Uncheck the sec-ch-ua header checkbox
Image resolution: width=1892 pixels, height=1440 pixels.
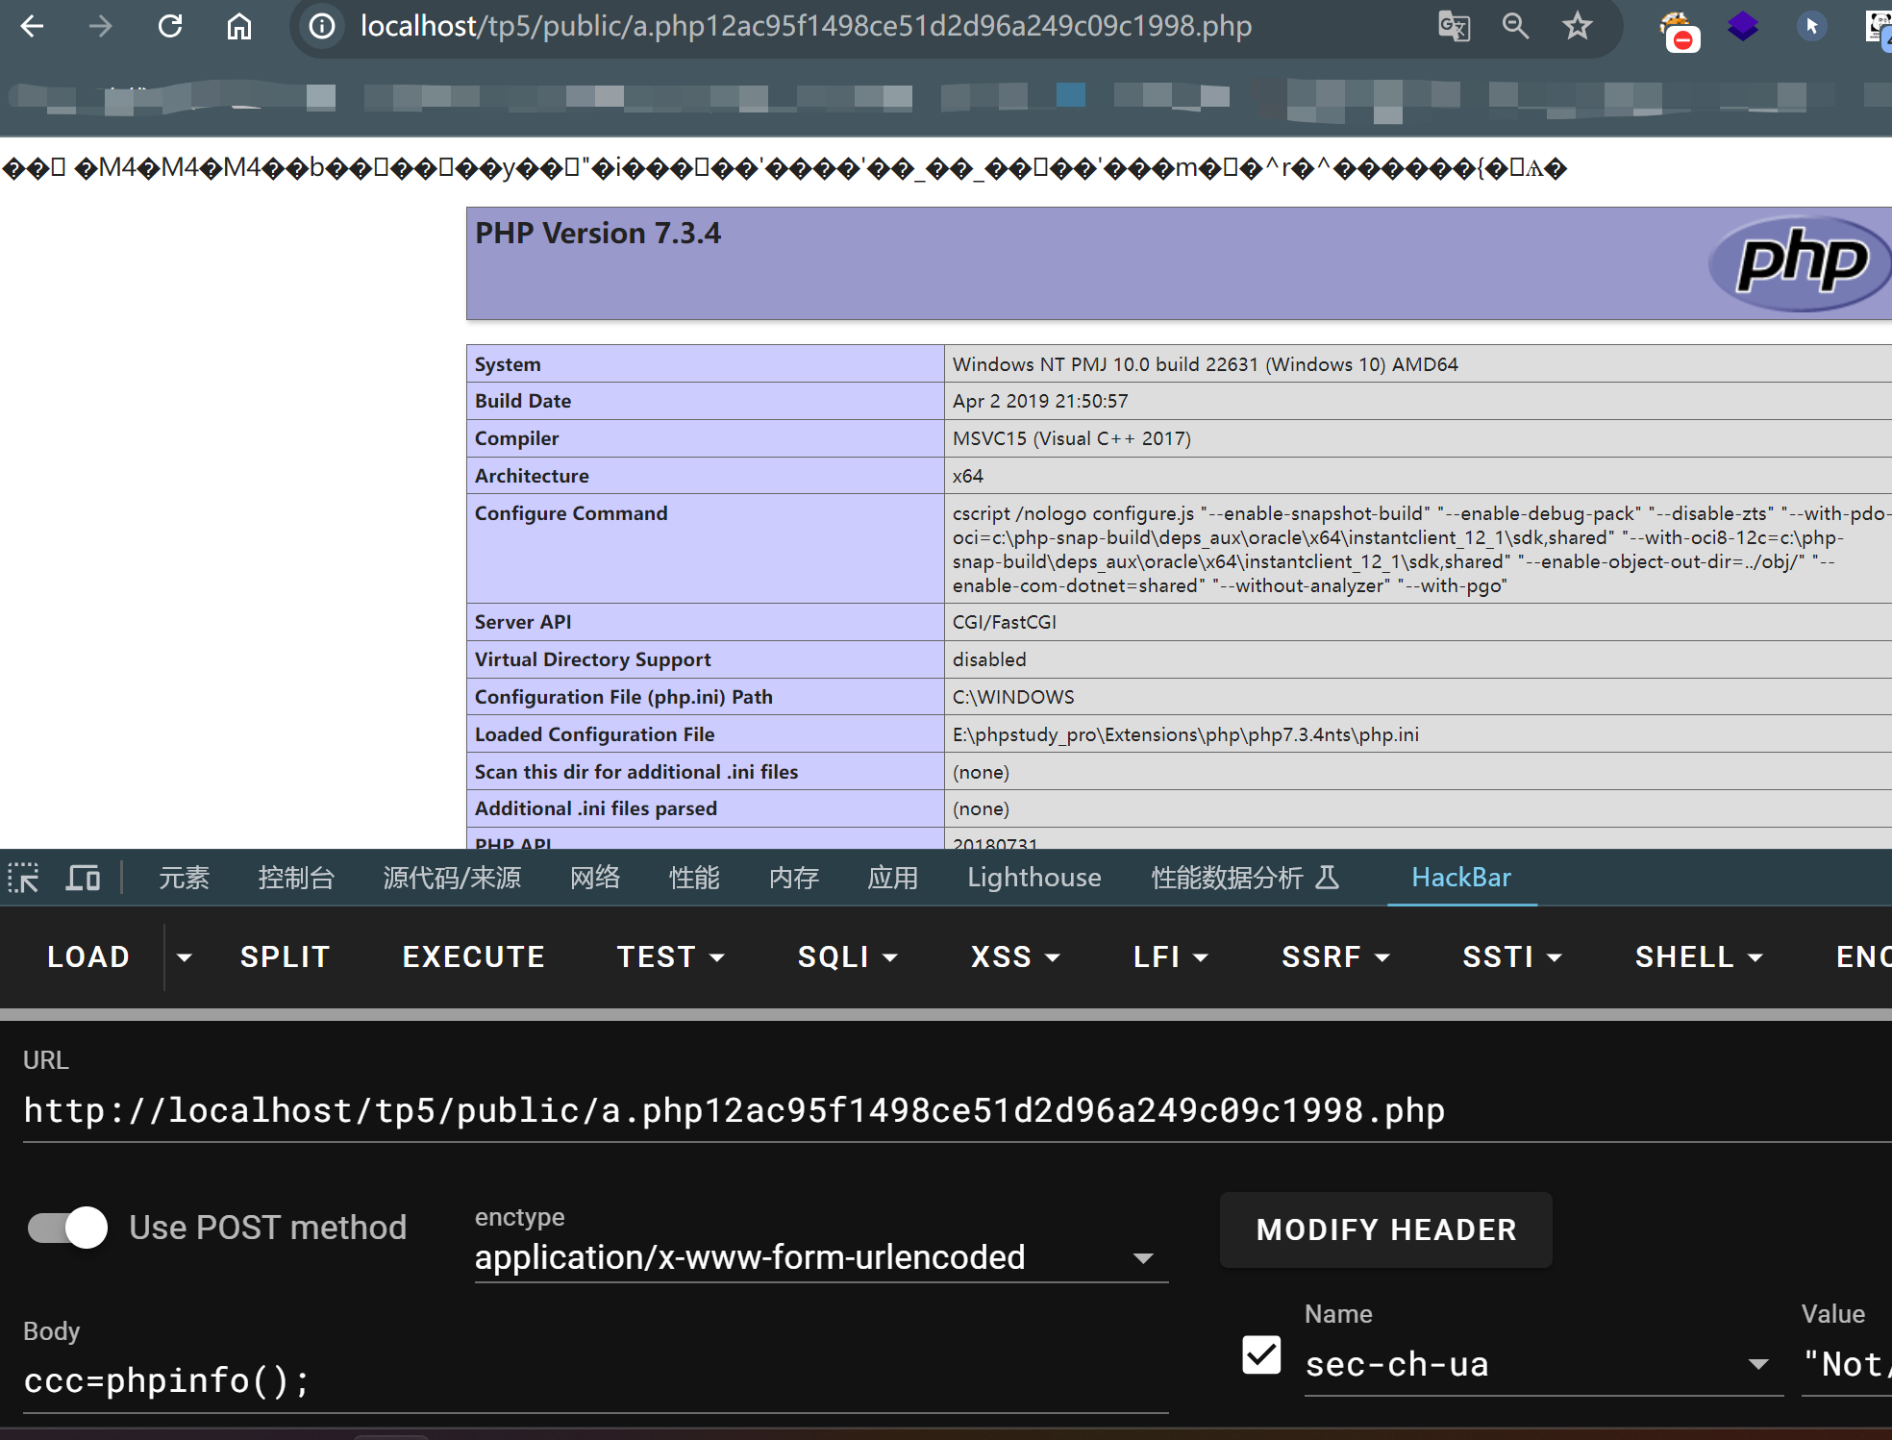pyautogui.click(x=1261, y=1355)
